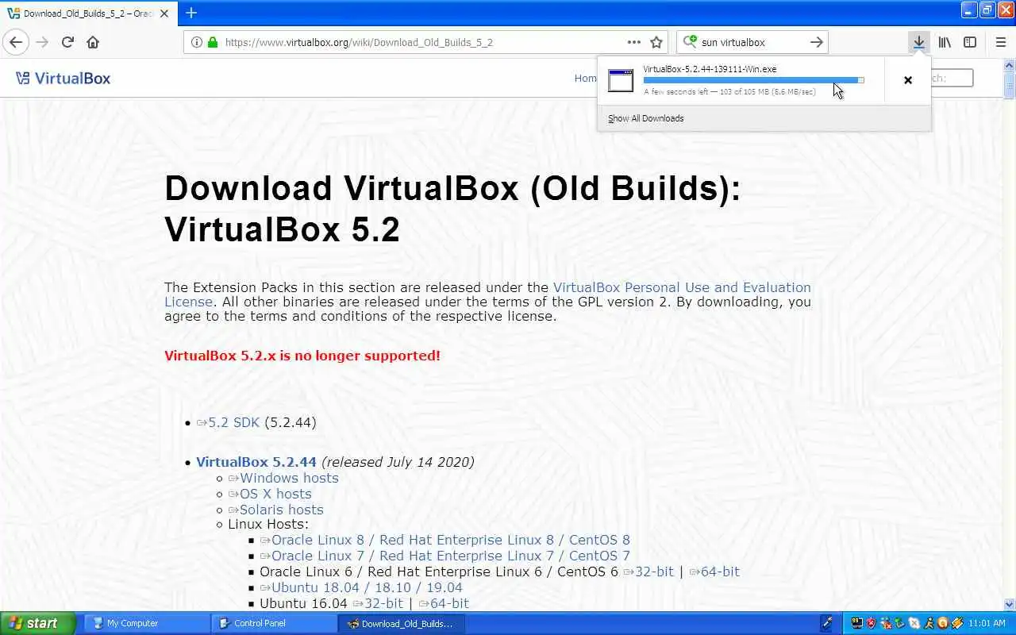Switch to Control Panel taskbar window
Viewport: 1016px width, 635px height.
click(x=274, y=623)
